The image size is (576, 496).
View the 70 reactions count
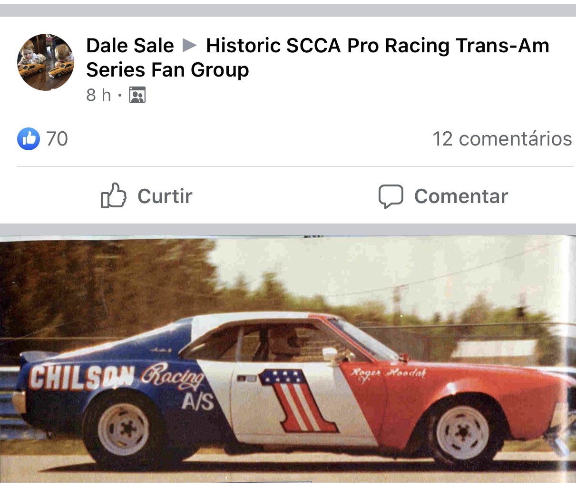tap(57, 139)
